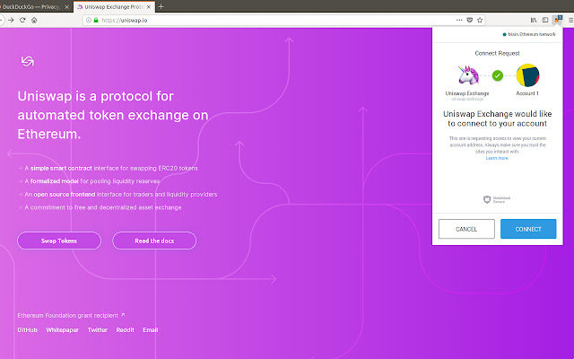Viewport: 574px width, 359px height.
Task: Go forward in browser history
Action: coord(11,20)
